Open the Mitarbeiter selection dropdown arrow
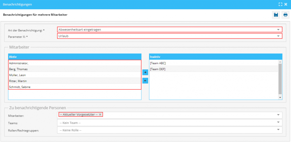291x142 pixels. tap(278, 115)
